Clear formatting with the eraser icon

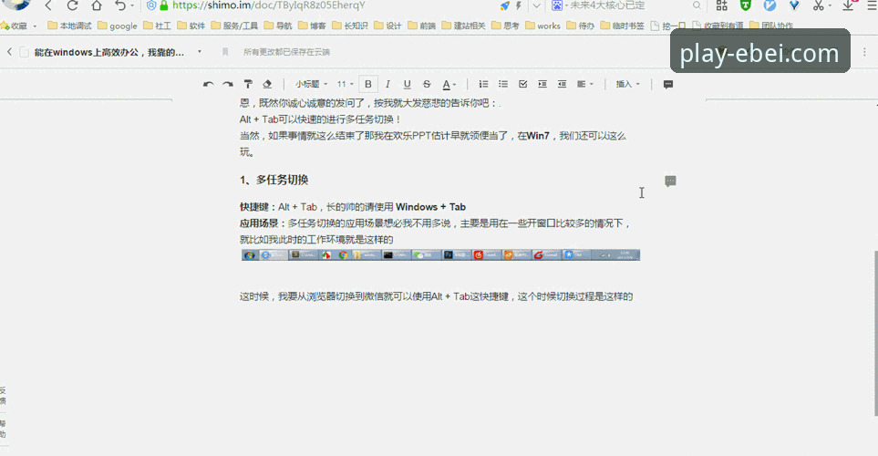coord(267,84)
